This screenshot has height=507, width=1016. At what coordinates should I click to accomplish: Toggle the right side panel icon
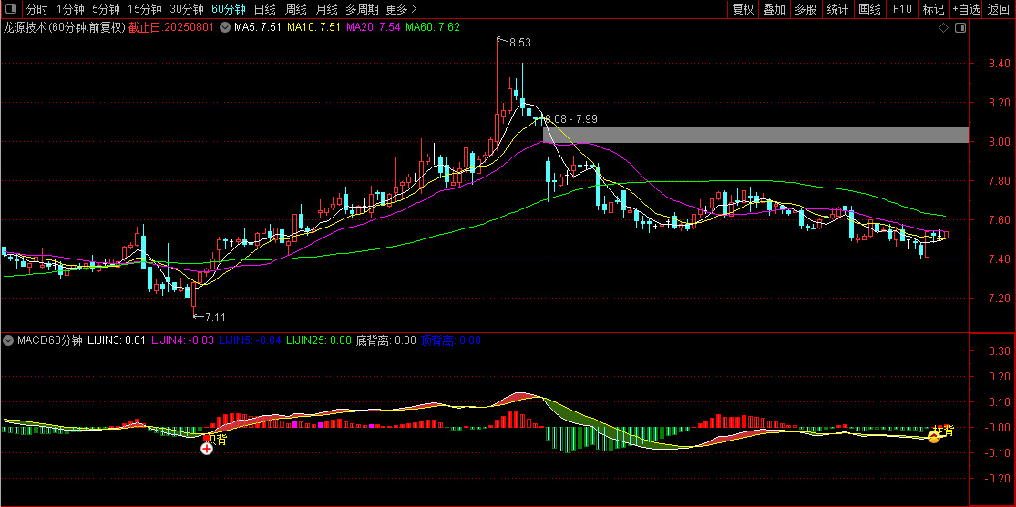[x=960, y=28]
